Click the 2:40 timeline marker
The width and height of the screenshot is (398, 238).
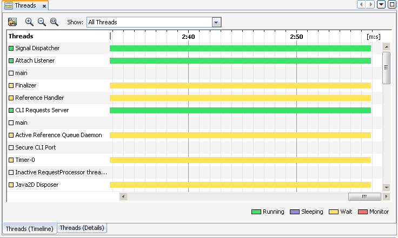click(188, 37)
